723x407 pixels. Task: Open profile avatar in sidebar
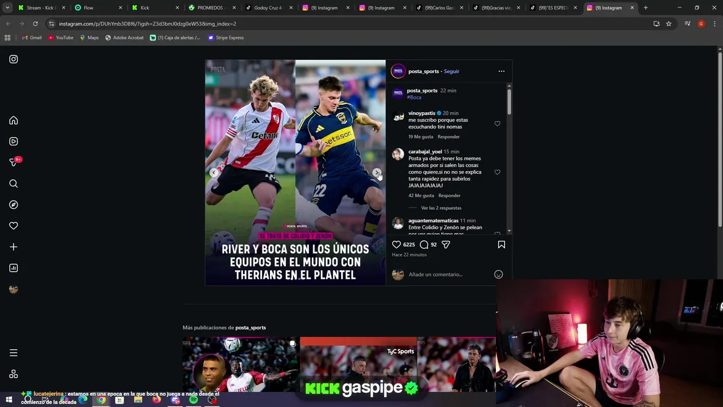[14, 289]
